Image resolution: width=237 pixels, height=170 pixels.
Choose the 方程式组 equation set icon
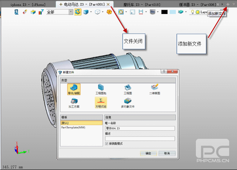coord(100,102)
